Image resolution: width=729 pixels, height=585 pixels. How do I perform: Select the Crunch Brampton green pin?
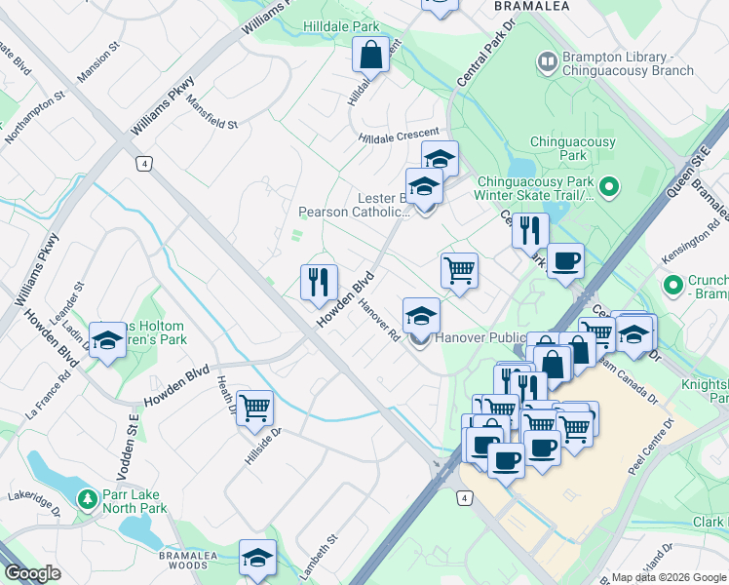point(673,286)
